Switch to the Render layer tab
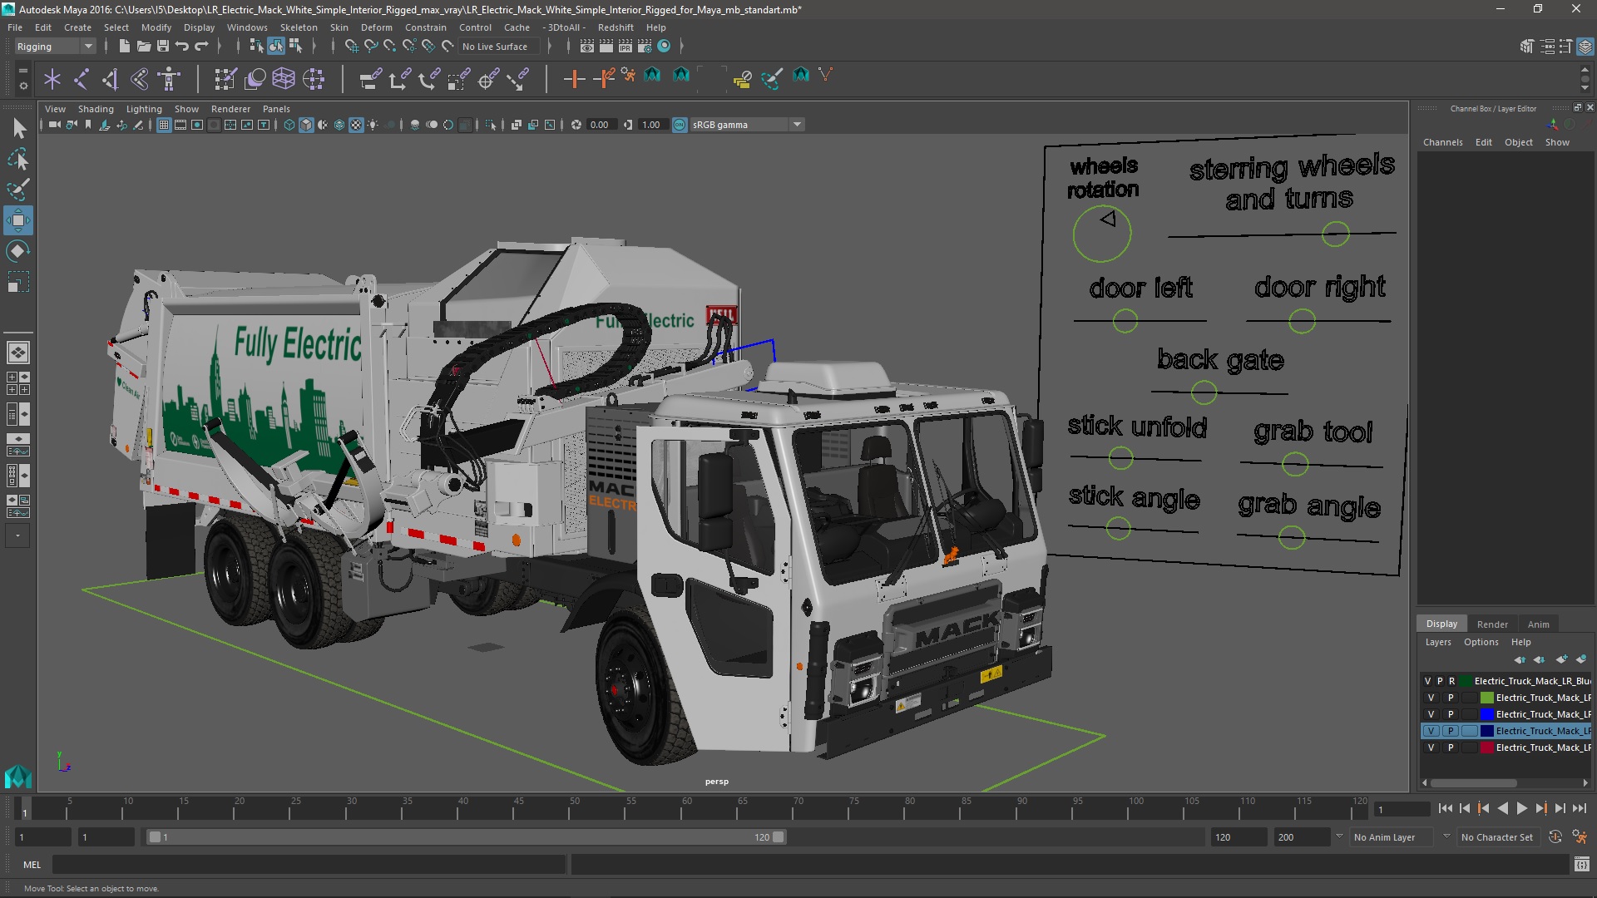The height and width of the screenshot is (898, 1597). (x=1492, y=624)
